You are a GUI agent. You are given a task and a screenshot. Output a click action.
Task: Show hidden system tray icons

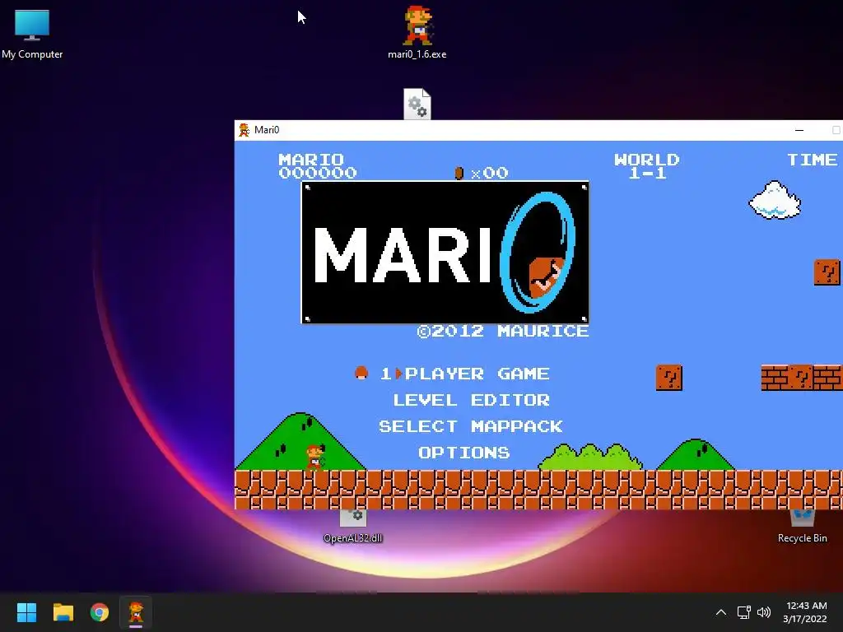coord(721,612)
